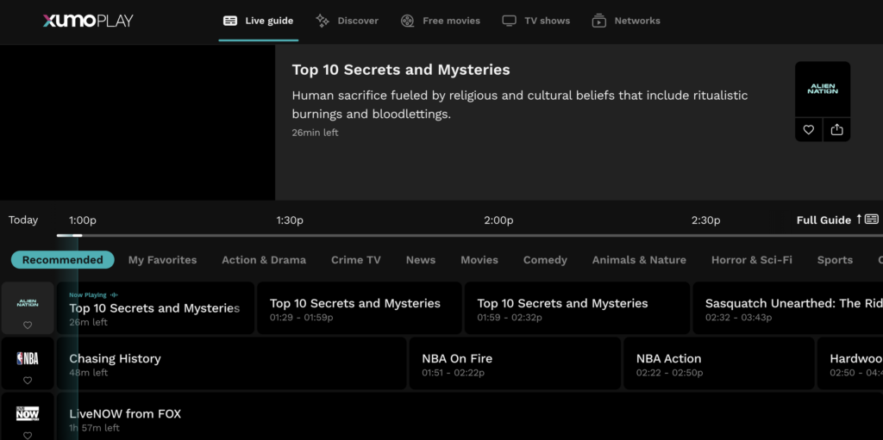Click the 1:30p time marker
Viewport: 883px width, 440px height.
click(x=290, y=220)
